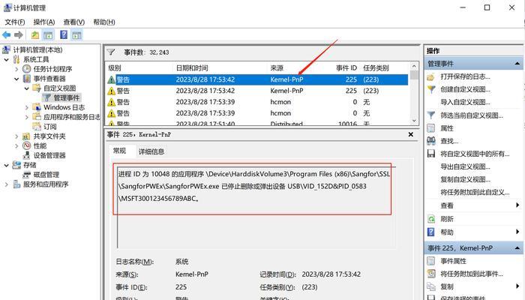Expand Services and Applications node

(x=6, y=184)
